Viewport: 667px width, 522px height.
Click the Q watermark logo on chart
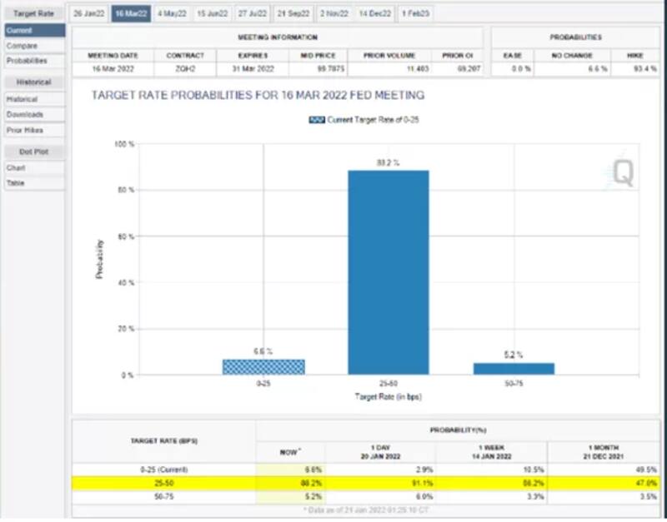[x=624, y=172]
